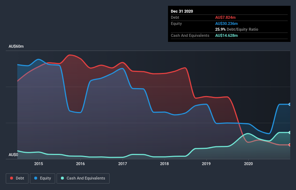Click the AU$30.236m equity value

(226, 23)
